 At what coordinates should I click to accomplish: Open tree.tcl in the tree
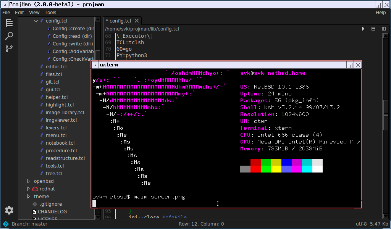tap(54, 173)
